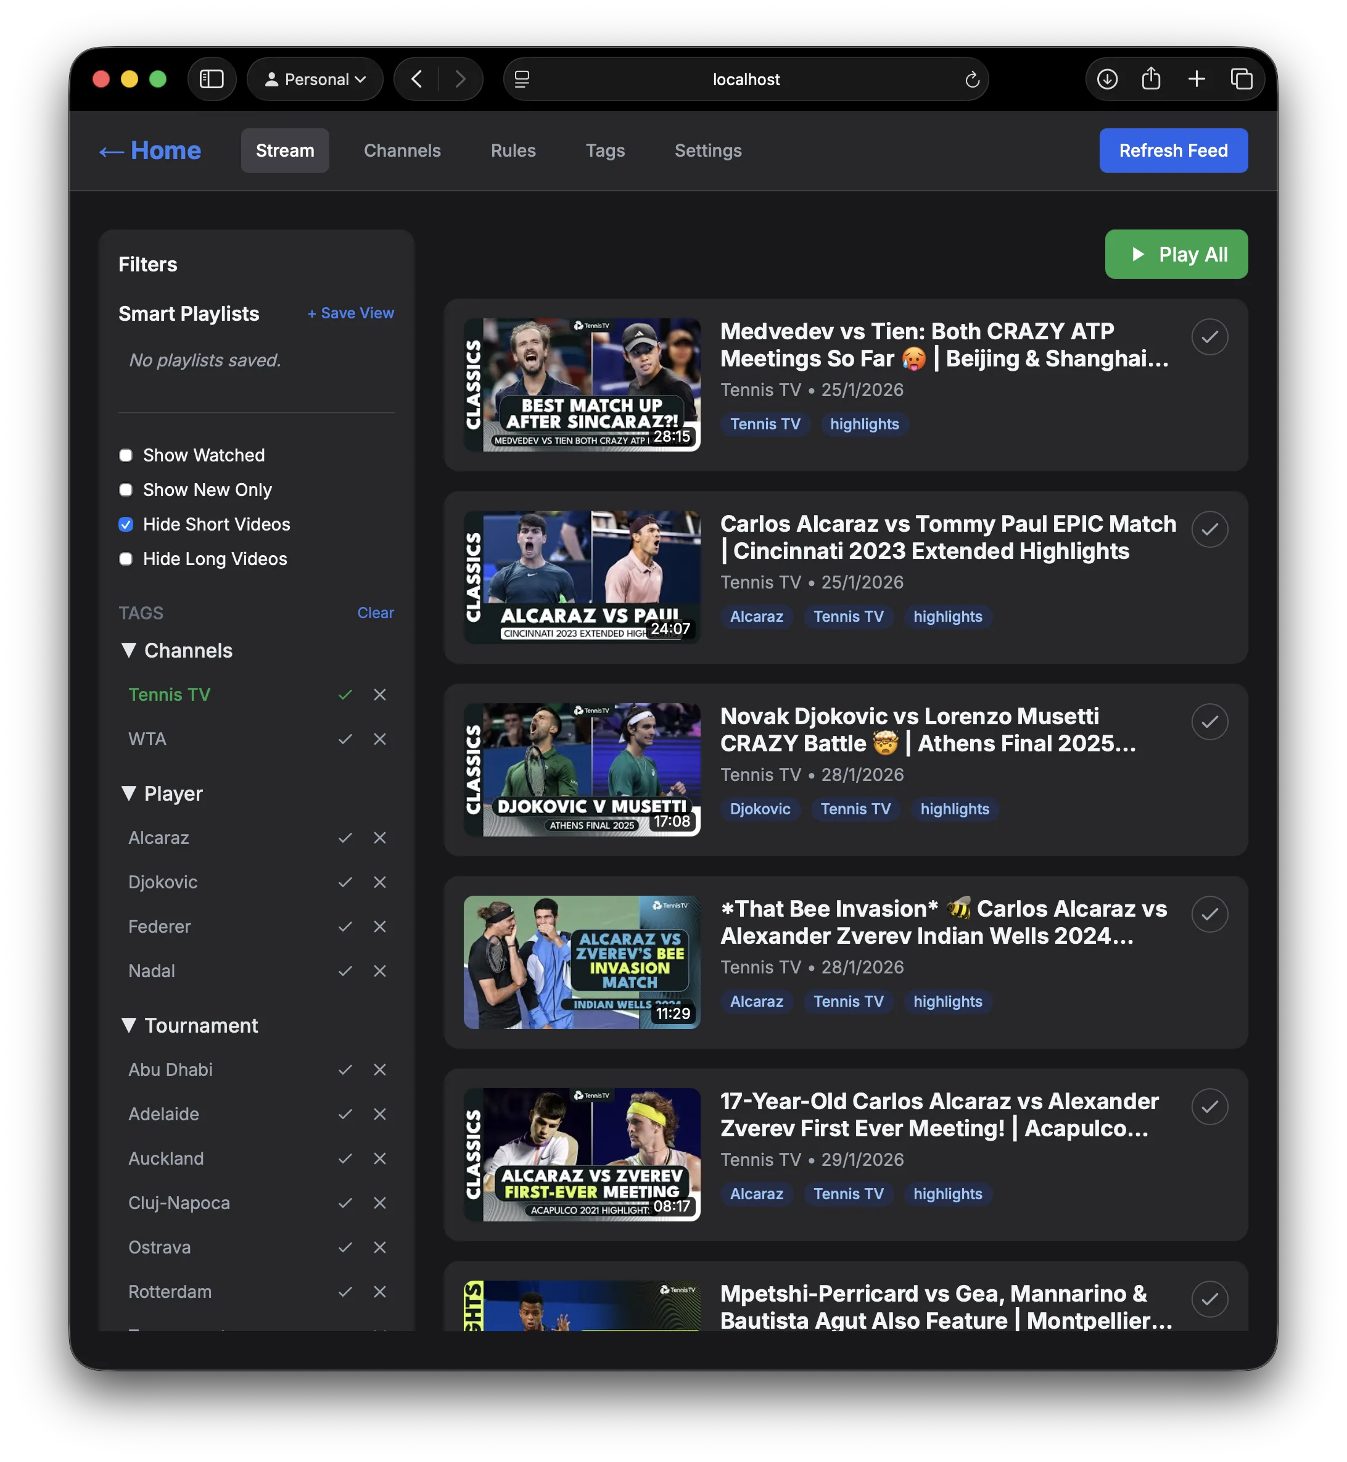Click the + Save View link

[350, 313]
